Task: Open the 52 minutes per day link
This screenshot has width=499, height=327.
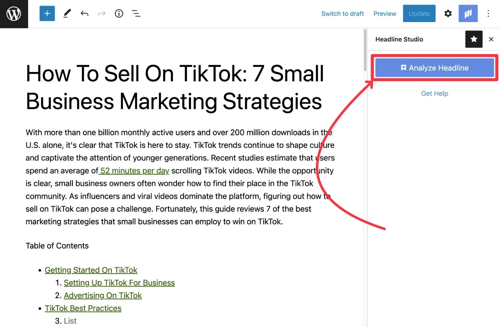Action: click(134, 171)
